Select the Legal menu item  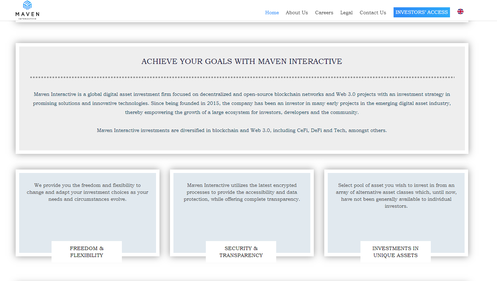coord(347,13)
